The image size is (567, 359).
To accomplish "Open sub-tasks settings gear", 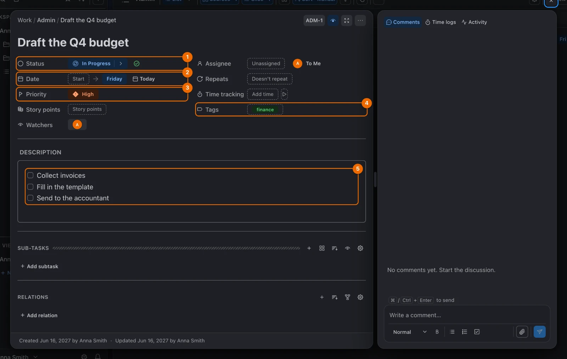I will 360,248.
